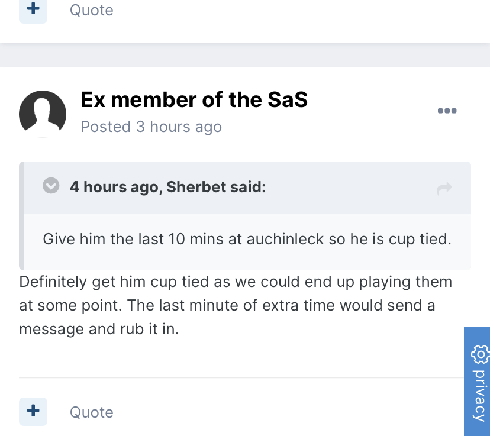Click the divider line above the bottom Quote
490x436 pixels.
(237, 377)
